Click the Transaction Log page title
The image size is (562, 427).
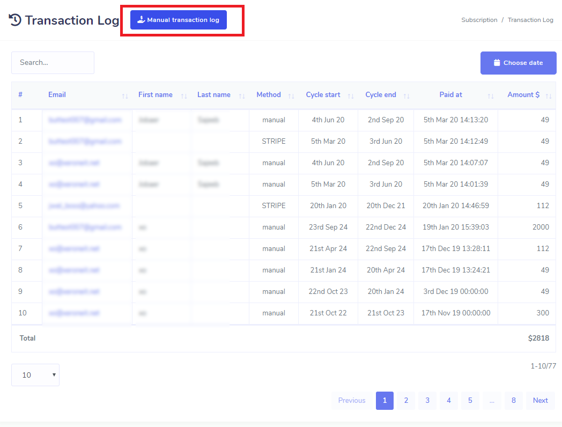(x=72, y=20)
